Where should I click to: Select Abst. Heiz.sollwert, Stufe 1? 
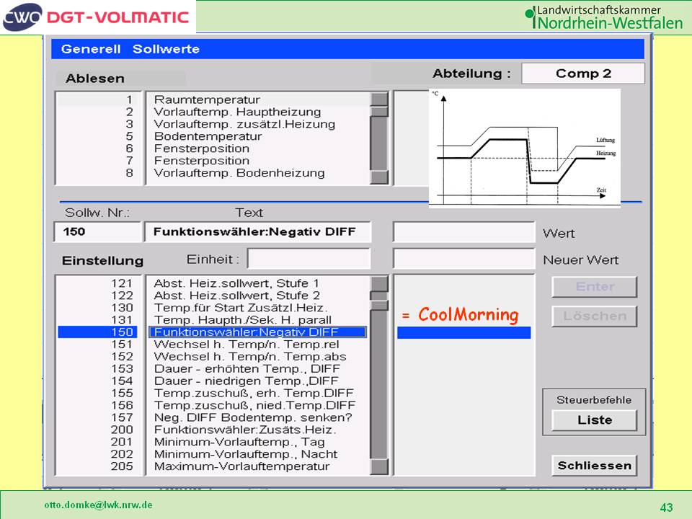click(x=236, y=283)
